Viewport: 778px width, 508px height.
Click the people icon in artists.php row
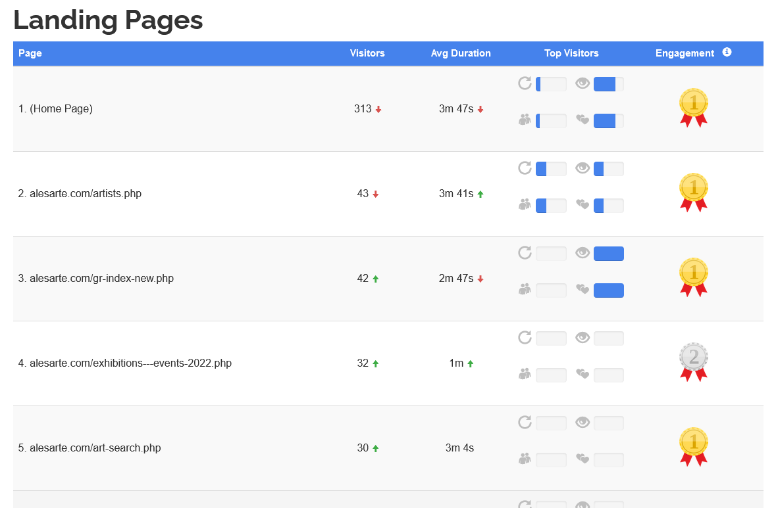(525, 204)
